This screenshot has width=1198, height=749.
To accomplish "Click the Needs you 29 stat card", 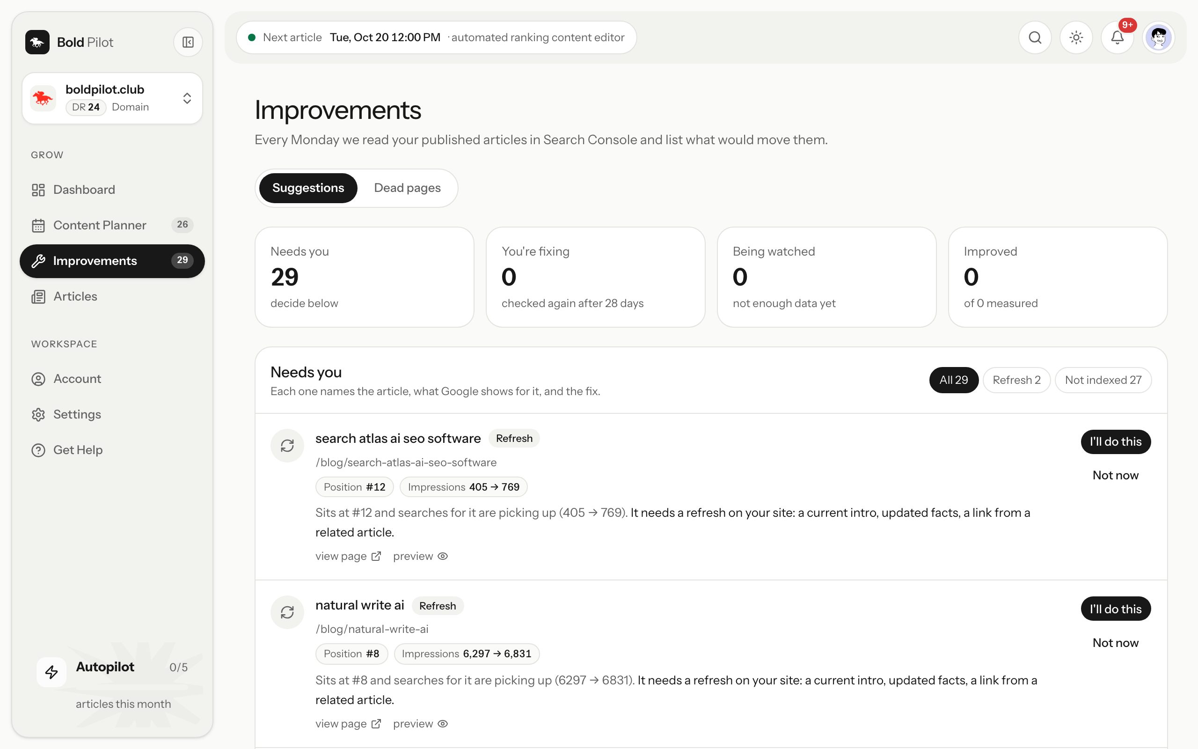I will (365, 278).
